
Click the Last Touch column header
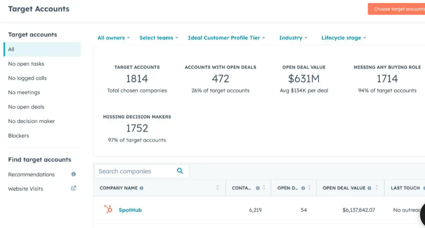(405, 188)
